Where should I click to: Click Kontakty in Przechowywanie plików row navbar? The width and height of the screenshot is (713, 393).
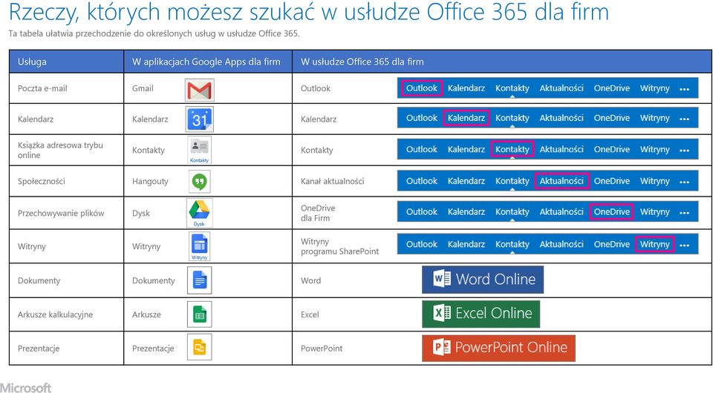tap(512, 212)
